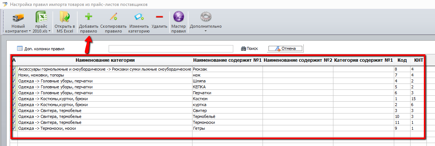Viewport: 435px width, 146px height.
Task: Click the Доп. колонки правил table icon
Action: [20, 49]
